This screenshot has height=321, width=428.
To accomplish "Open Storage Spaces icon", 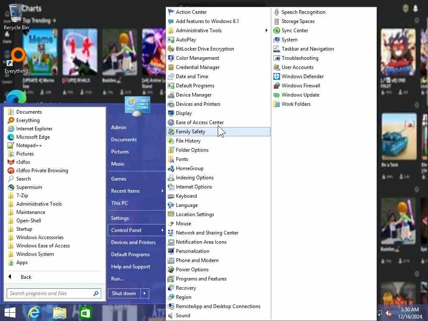I will pyautogui.click(x=277, y=21).
